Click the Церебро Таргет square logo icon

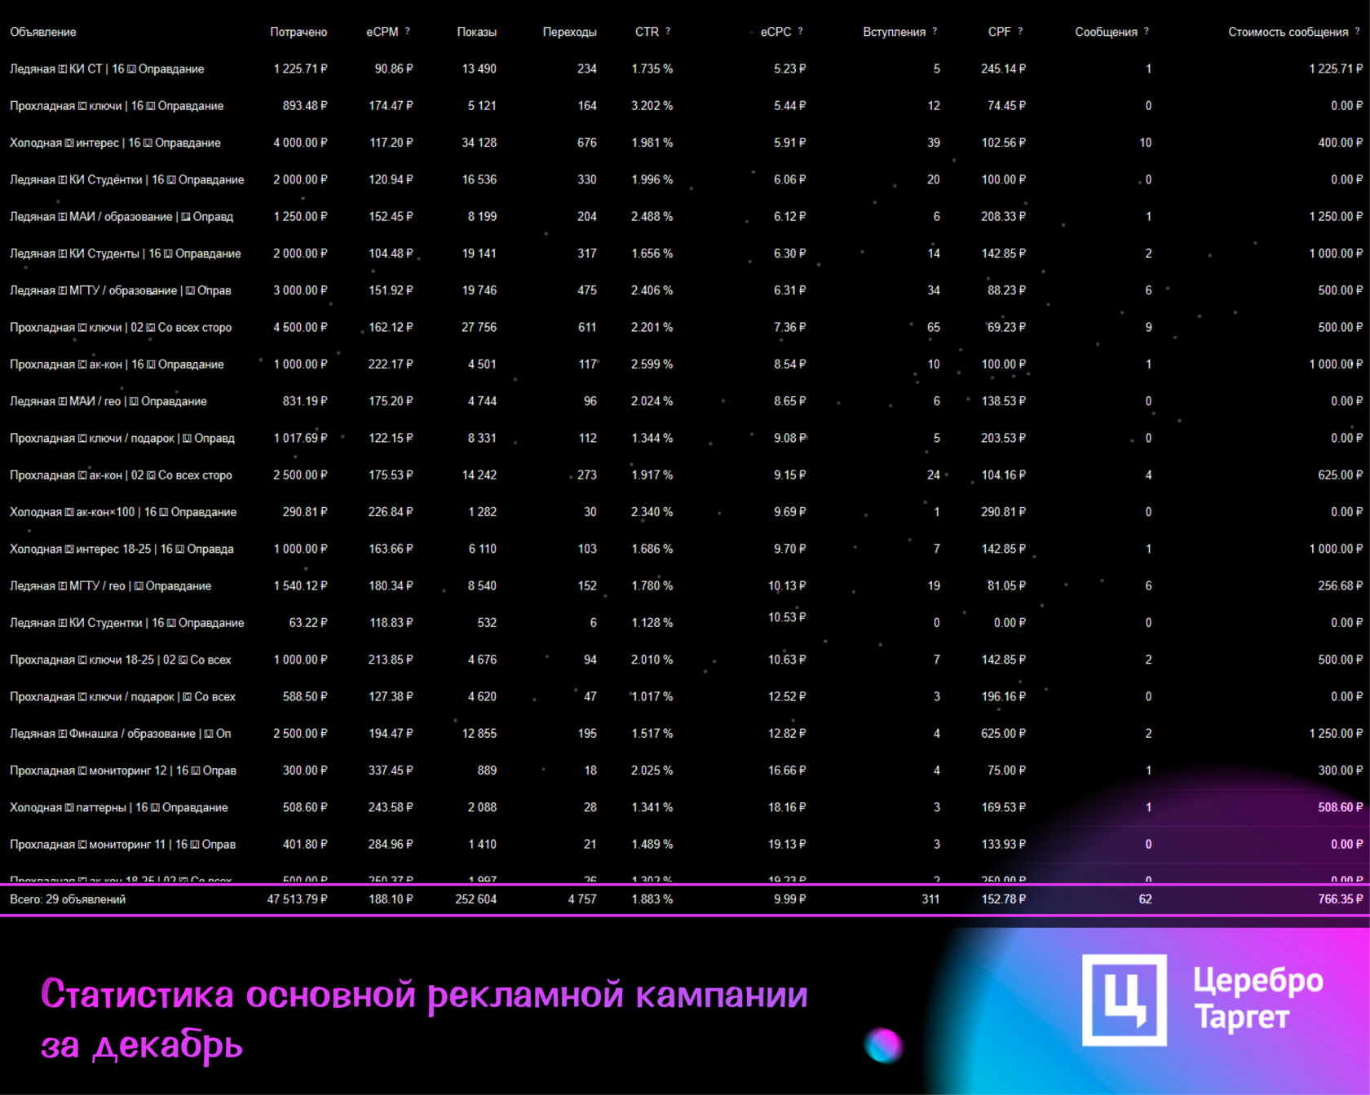click(1125, 1000)
